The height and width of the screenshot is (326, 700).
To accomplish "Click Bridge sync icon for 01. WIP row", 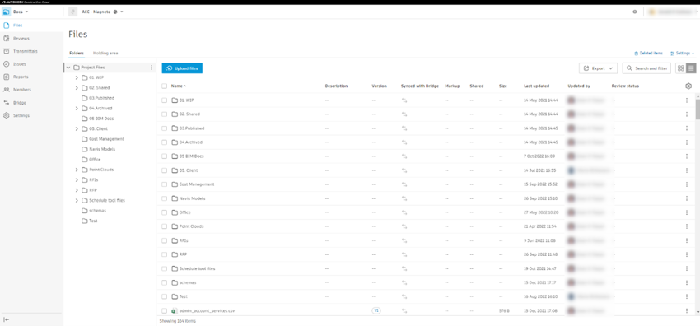I will click(404, 100).
